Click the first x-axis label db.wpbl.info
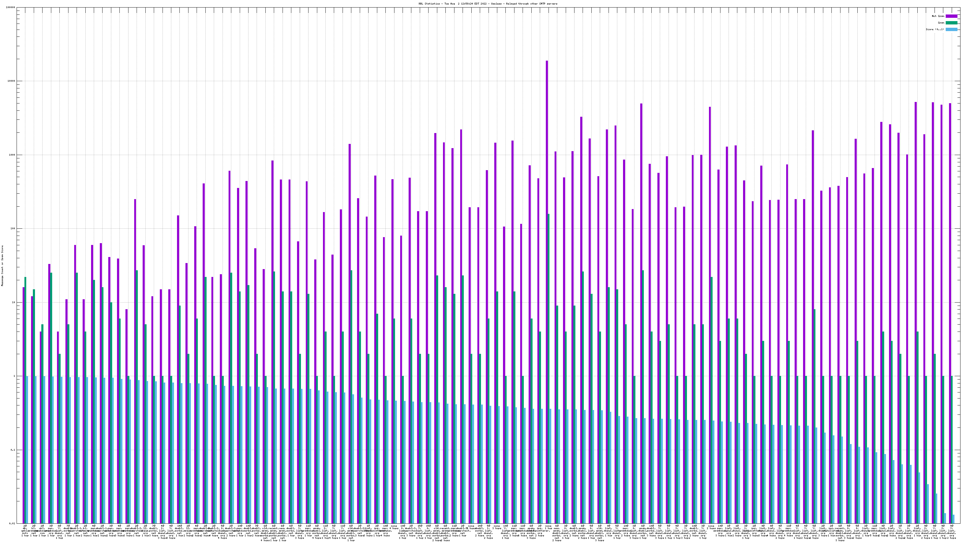Image resolution: width=965 pixels, height=543 pixels. (25, 531)
